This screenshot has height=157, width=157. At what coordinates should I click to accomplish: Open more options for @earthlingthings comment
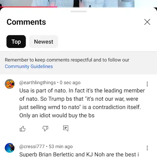click(147, 84)
